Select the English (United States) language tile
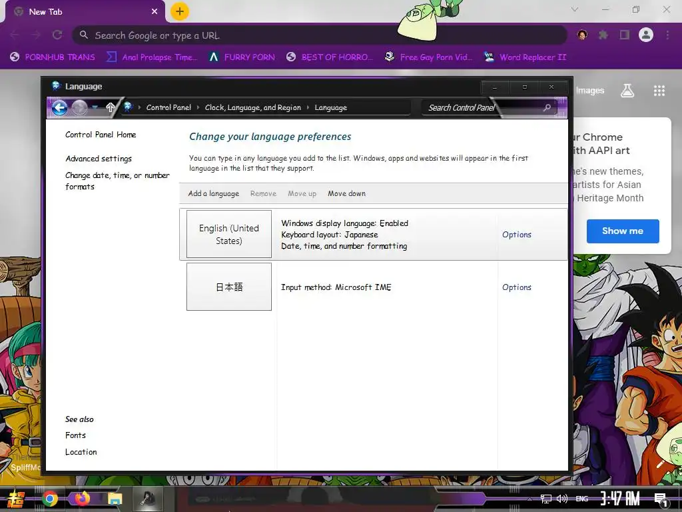 [229, 234]
